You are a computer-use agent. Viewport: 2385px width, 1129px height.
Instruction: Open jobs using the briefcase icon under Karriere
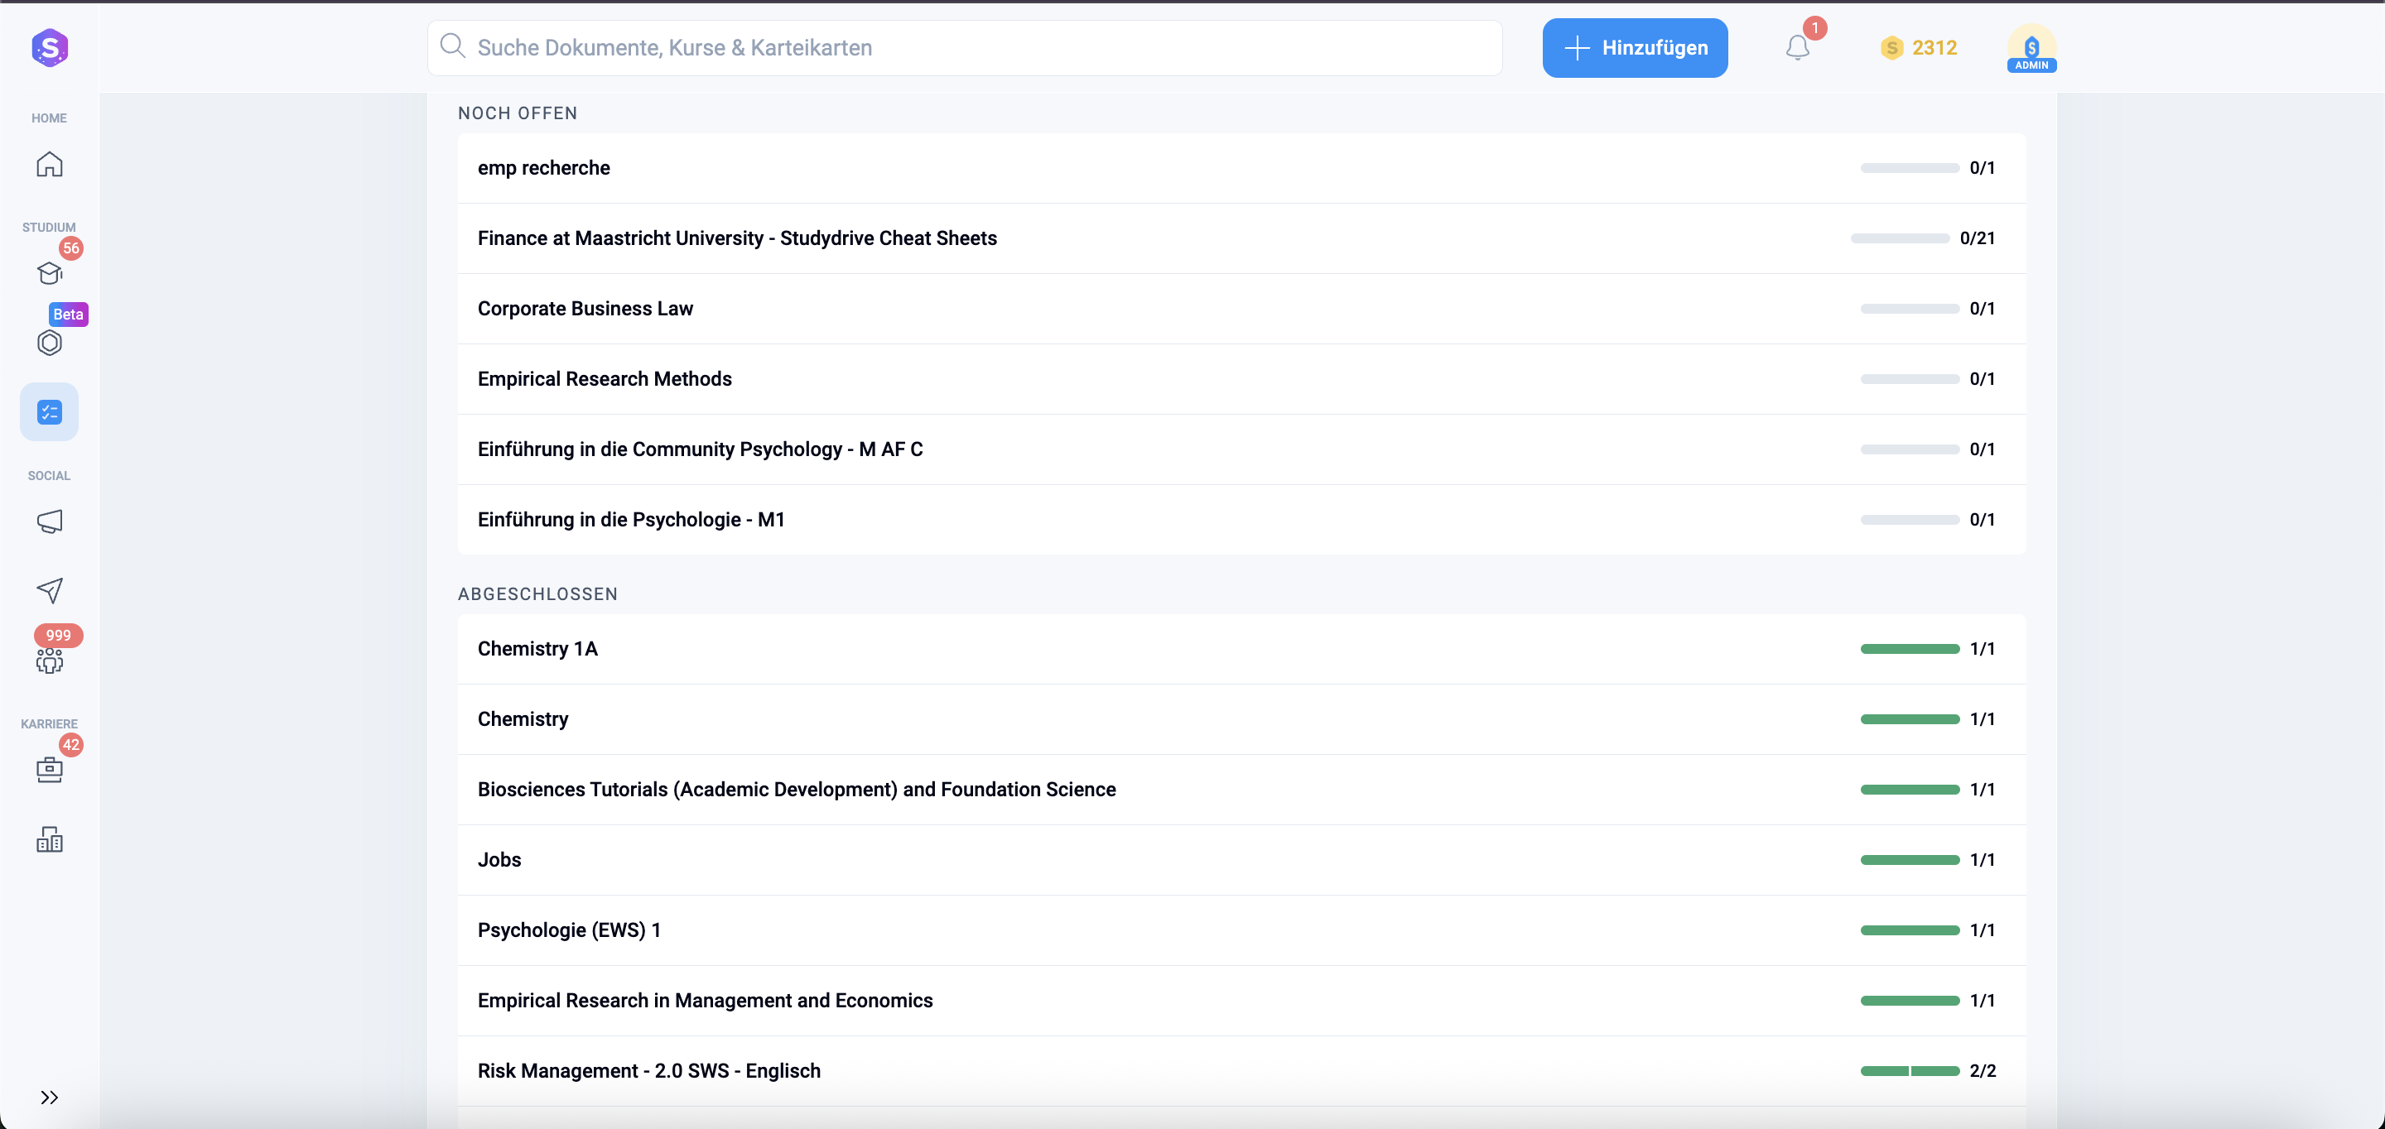point(49,769)
